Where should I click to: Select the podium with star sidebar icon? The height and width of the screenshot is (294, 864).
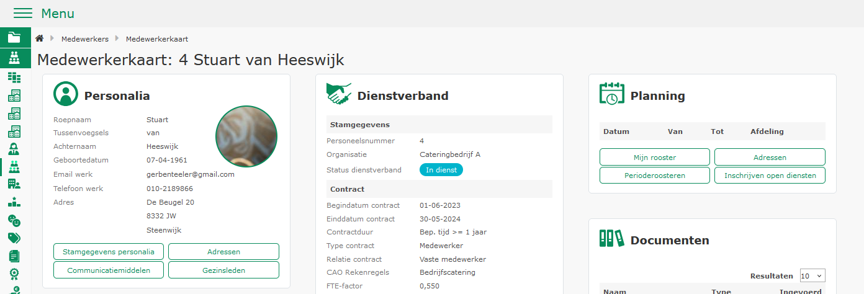[x=14, y=202]
